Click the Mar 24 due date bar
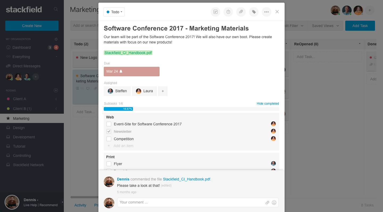Image resolution: width=383 pixels, height=212 pixels. click(x=132, y=72)
